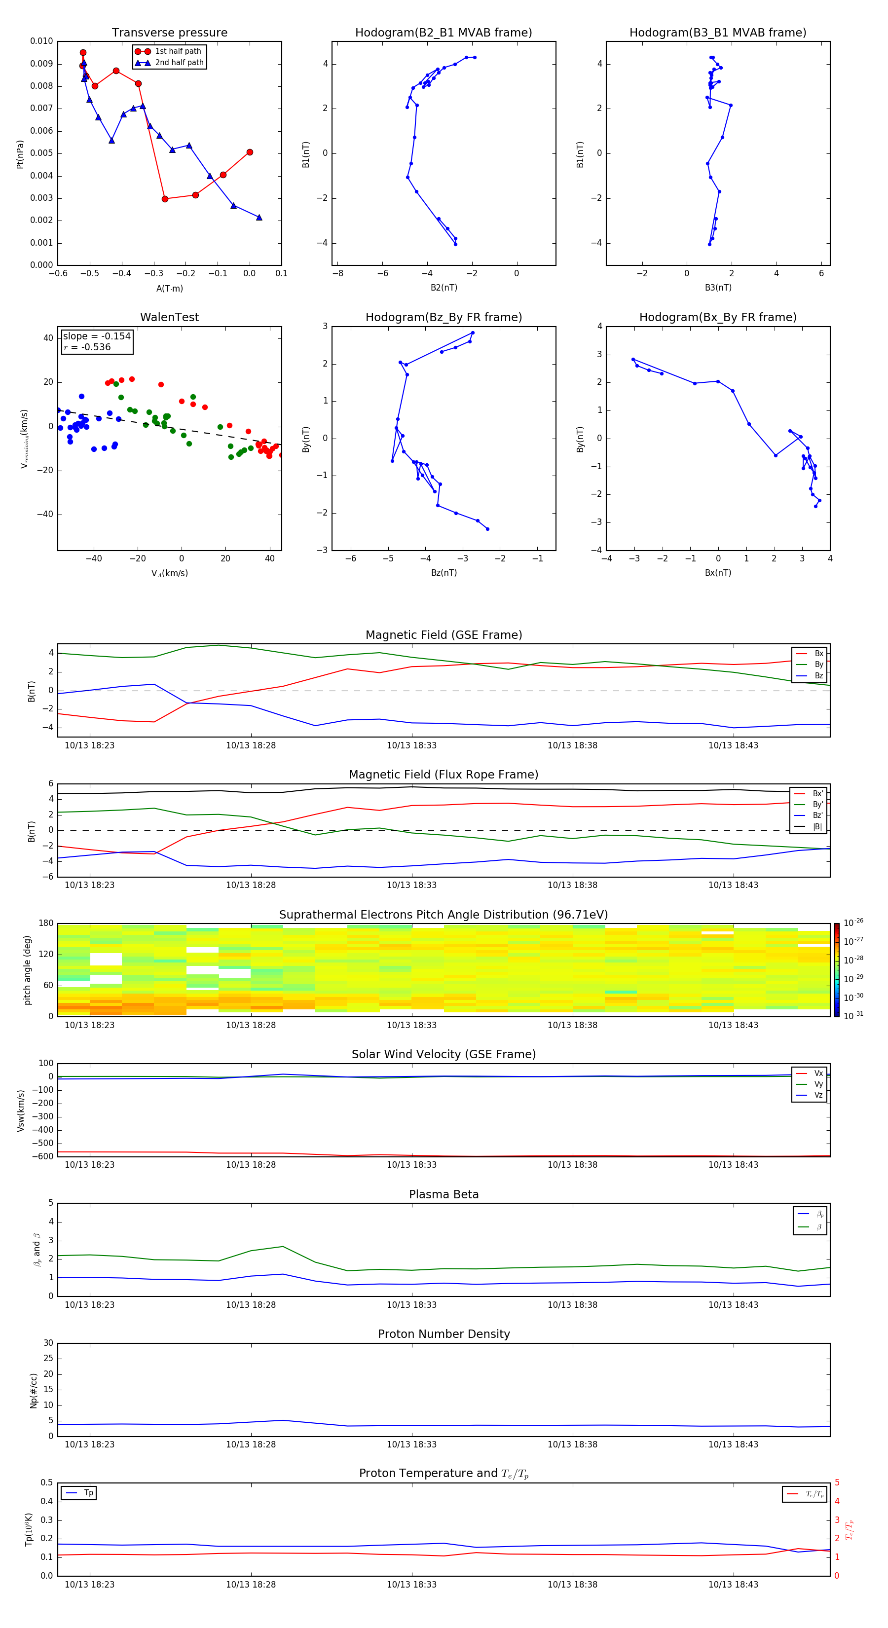Image resolution: width=888 pixels, height=1628 pixels.
Task: Click the 'Magnetic Field (GSE Frame)' title
Action: pyautogui.click(x=444, y=635)
